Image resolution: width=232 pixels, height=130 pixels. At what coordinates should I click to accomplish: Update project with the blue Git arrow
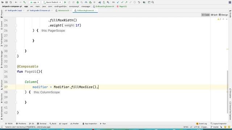(x=118, y=3)
